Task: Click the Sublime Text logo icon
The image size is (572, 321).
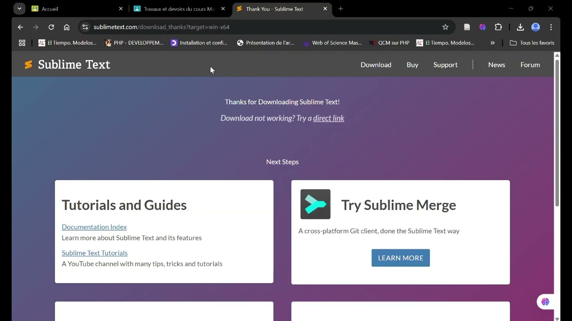Action: tap(28, 65)
